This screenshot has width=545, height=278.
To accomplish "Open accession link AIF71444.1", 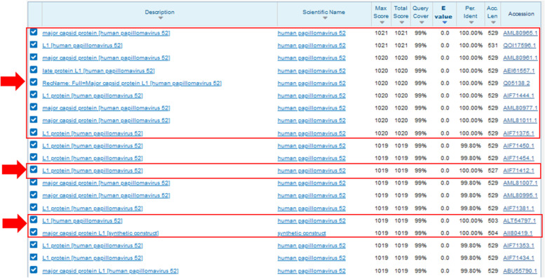I will [x=519, y=95].
